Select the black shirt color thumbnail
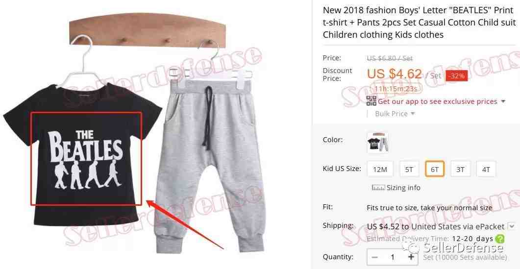 378,143
